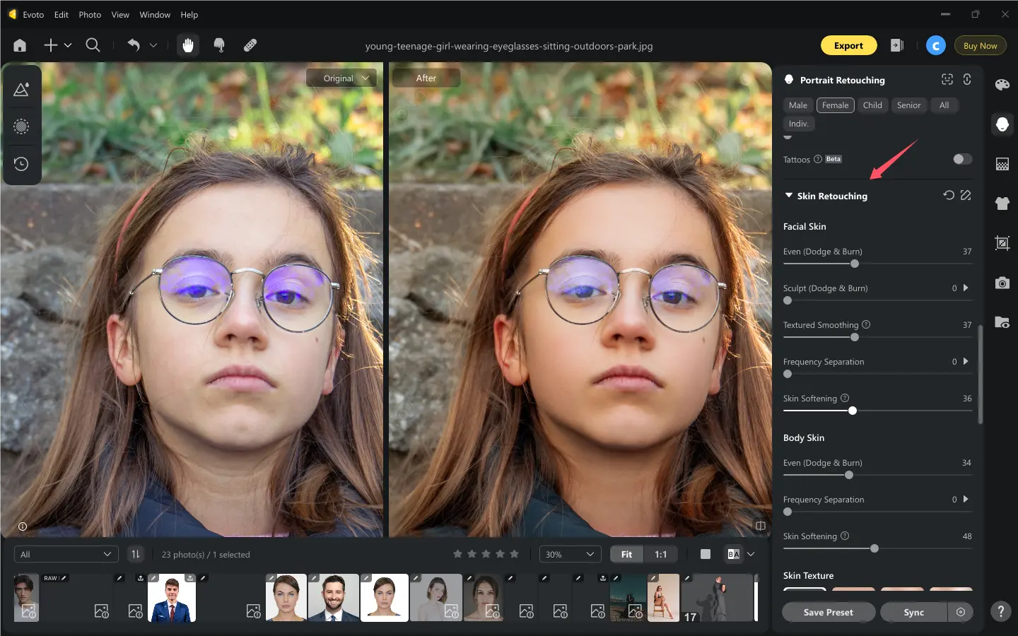Undo the last edit
Viewport: 1018px width, 636px height.
click(134, 45)
